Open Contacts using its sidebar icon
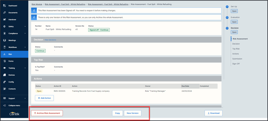Screen dimensions: 268x121 (4, 89)
